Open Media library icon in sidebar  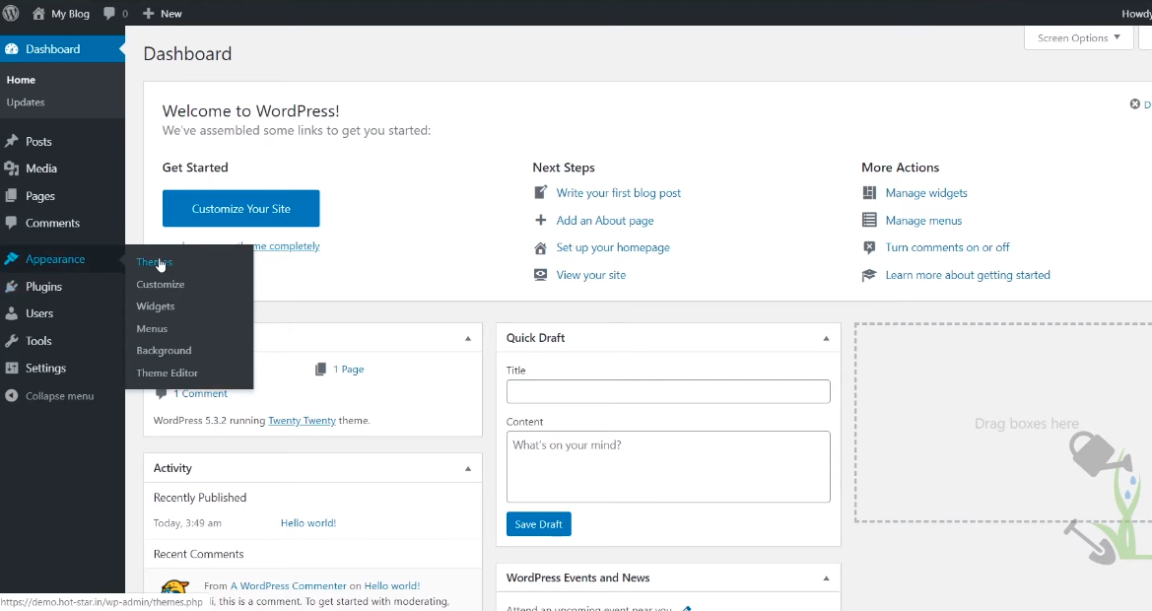point(12,169)
